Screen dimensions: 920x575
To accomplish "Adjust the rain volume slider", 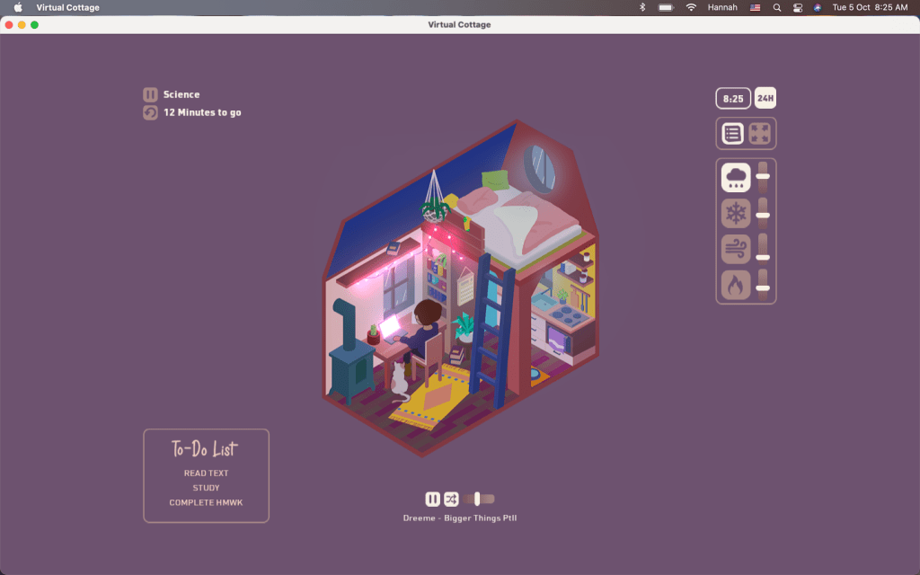I will tap(763, 177).
